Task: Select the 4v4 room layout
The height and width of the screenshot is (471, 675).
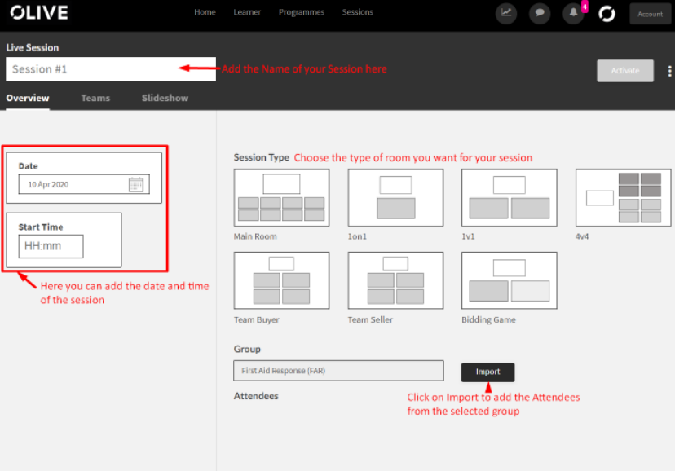Action: (623, 197)
